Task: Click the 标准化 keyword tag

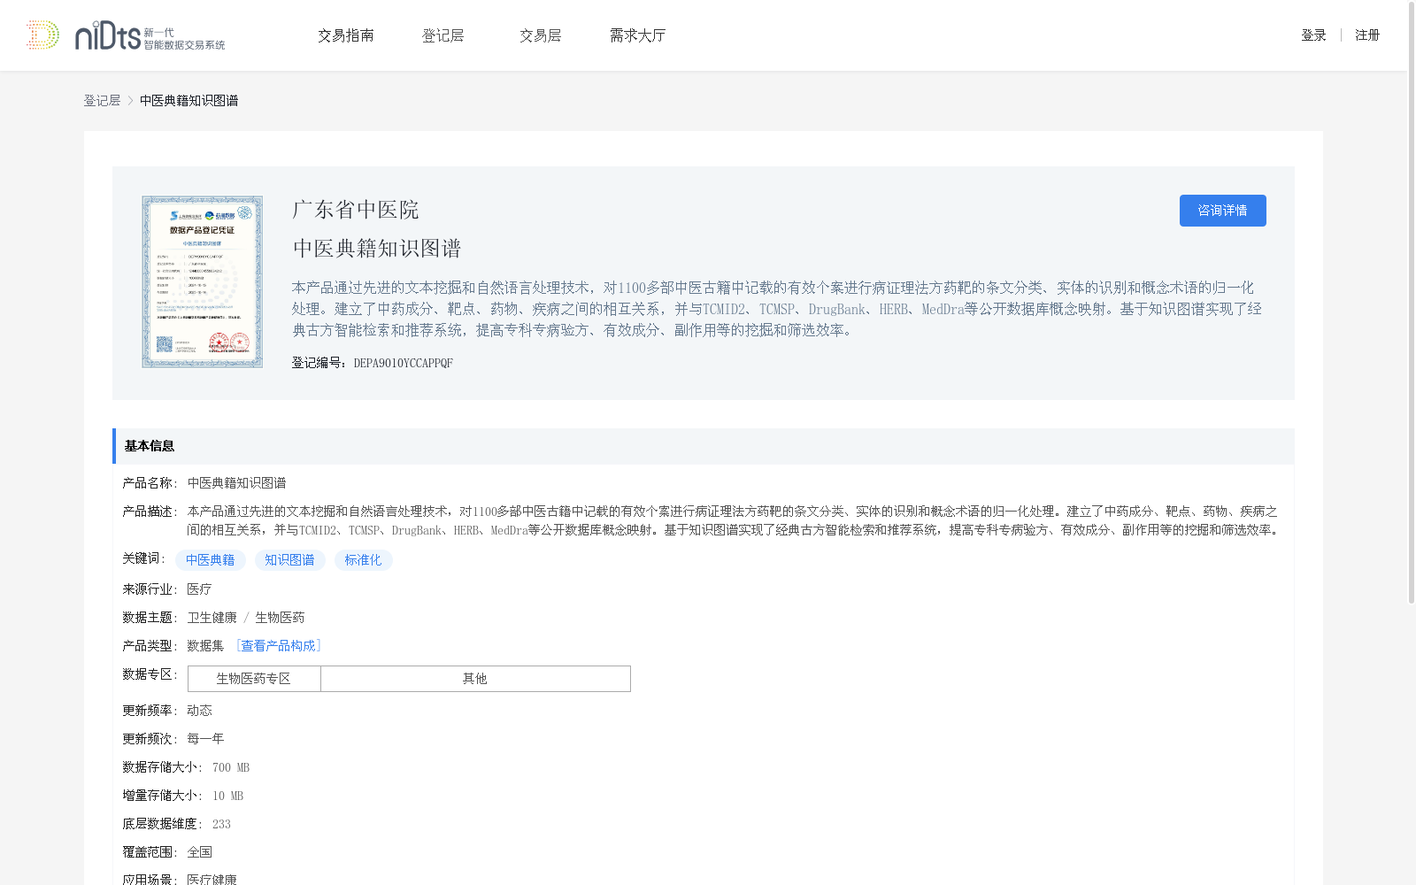Action: [364, 560]
